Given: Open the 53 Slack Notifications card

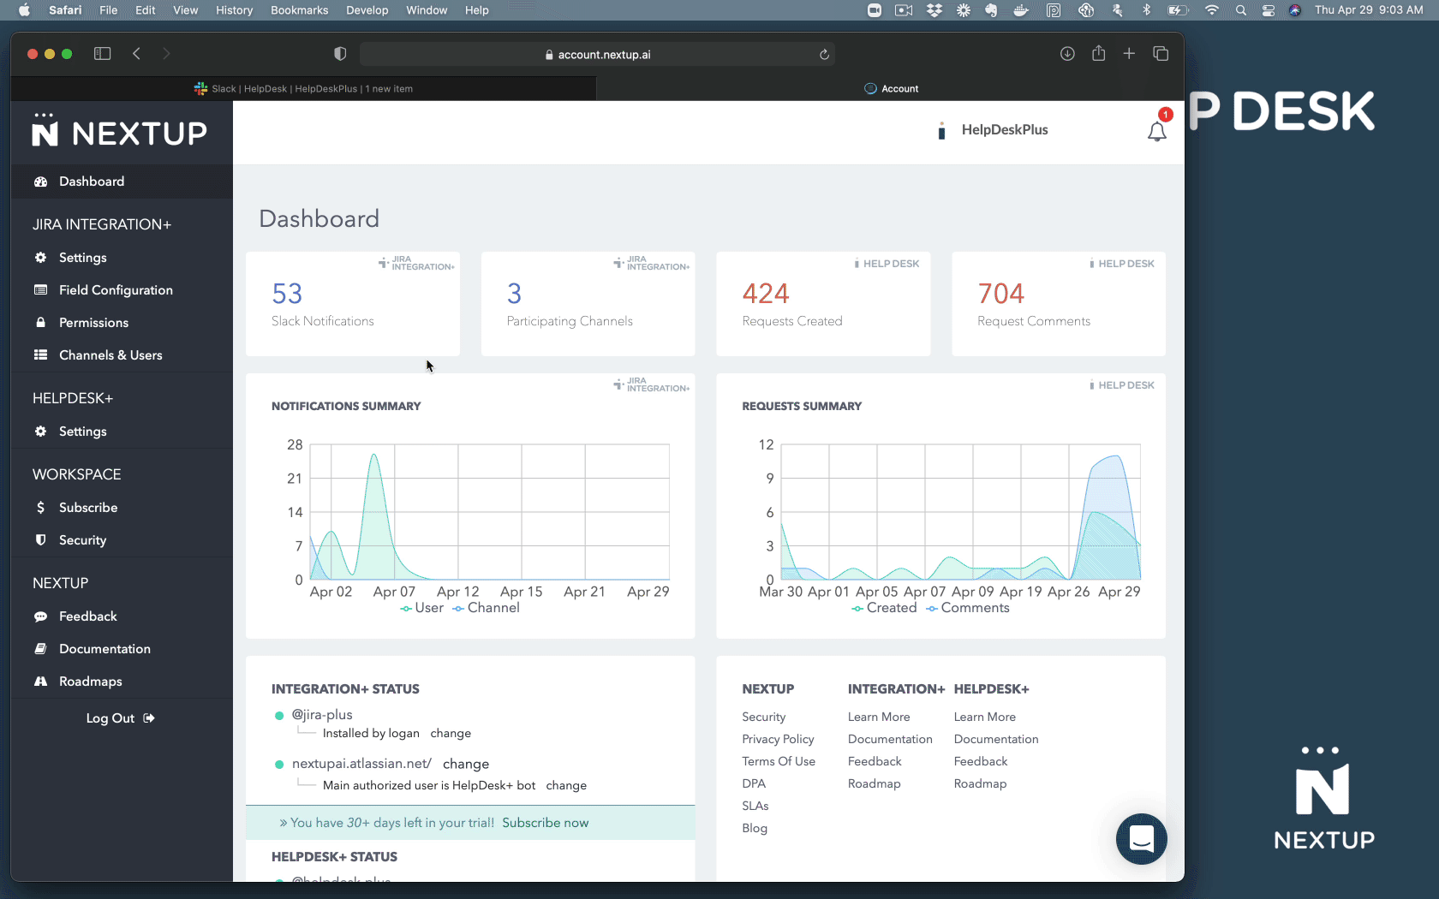Looking at the screenshot, I should point(352,304).
